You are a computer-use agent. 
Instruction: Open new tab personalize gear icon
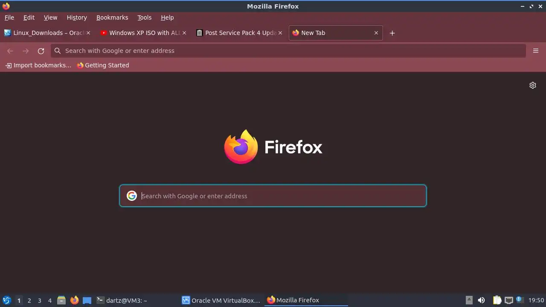point(533,85)
